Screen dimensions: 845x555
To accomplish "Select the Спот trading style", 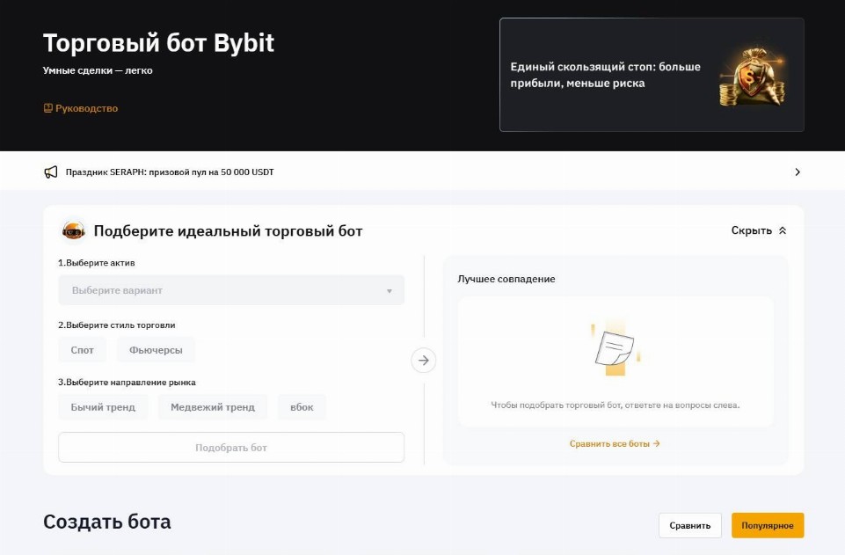I will click(x=83, y=350).
